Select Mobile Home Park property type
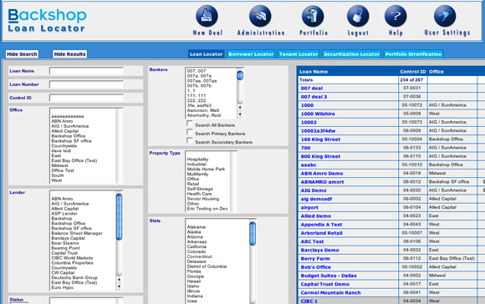The image size is (485, 304). (206, 170)
